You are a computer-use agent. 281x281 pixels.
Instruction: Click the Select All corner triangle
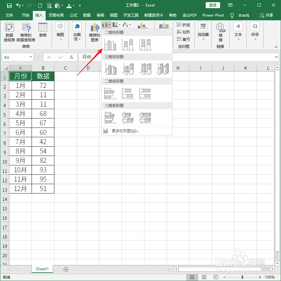6,68
